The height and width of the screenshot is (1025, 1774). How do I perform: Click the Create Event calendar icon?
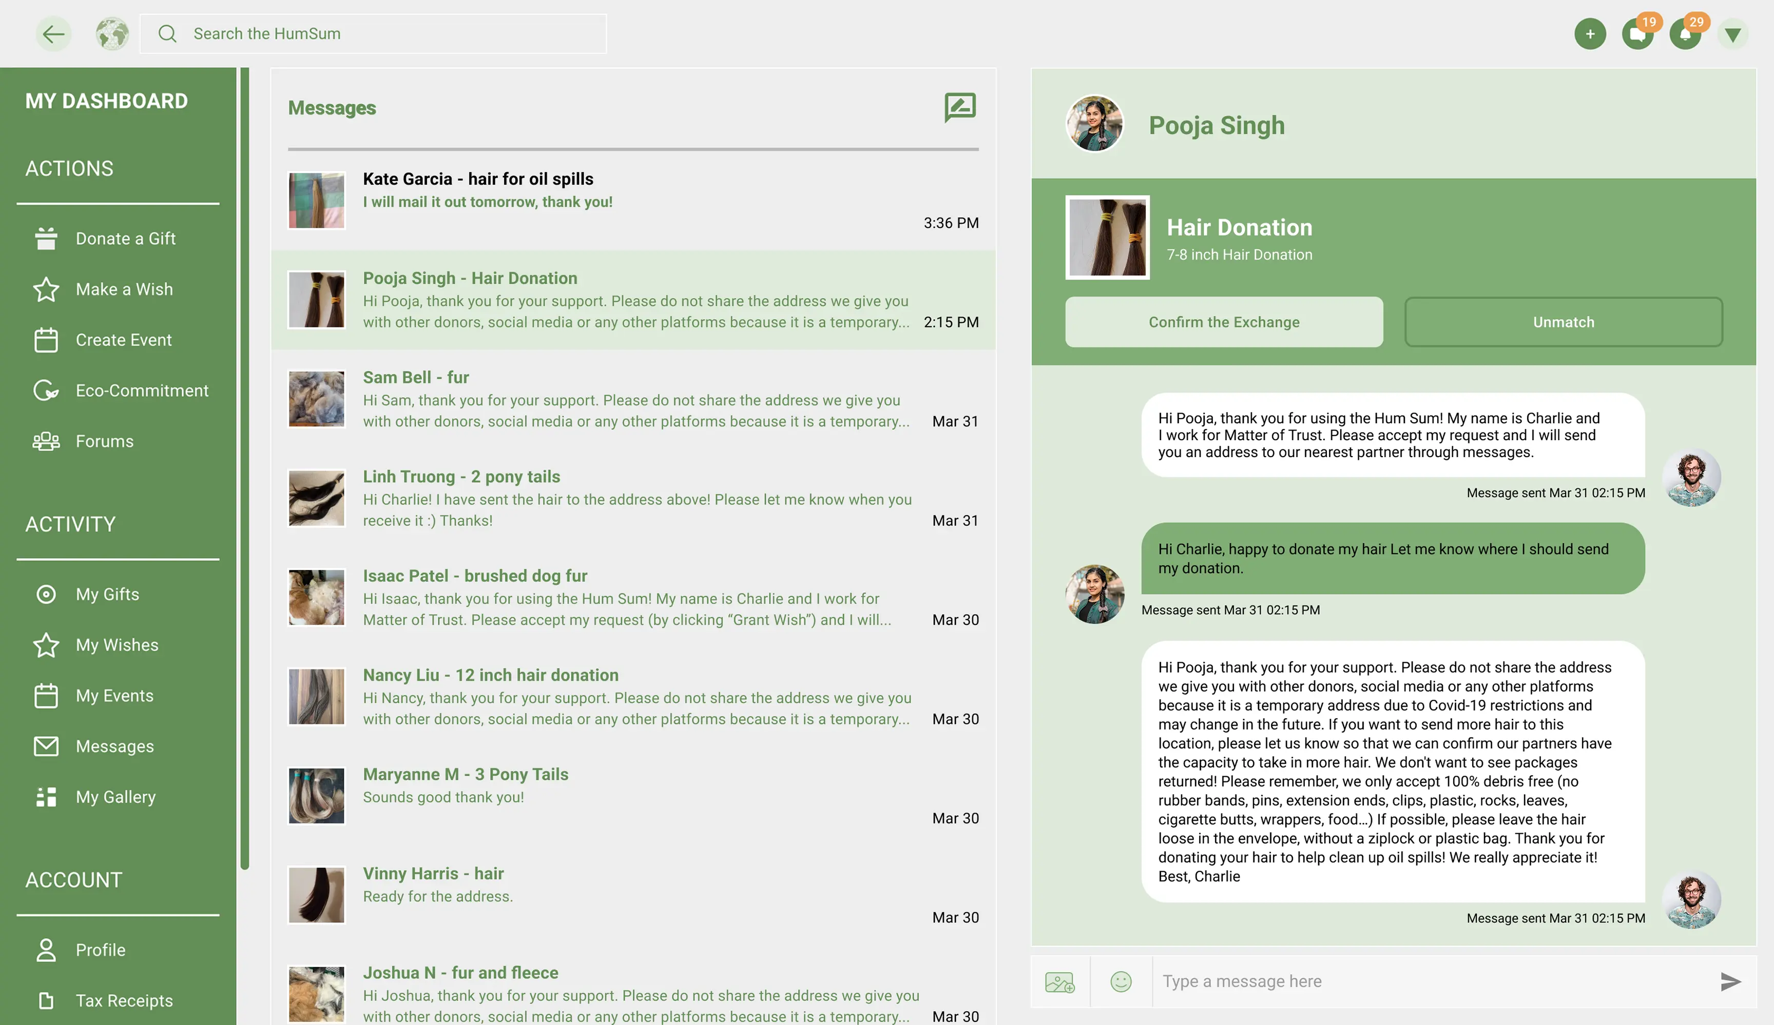tap(47, 340)
